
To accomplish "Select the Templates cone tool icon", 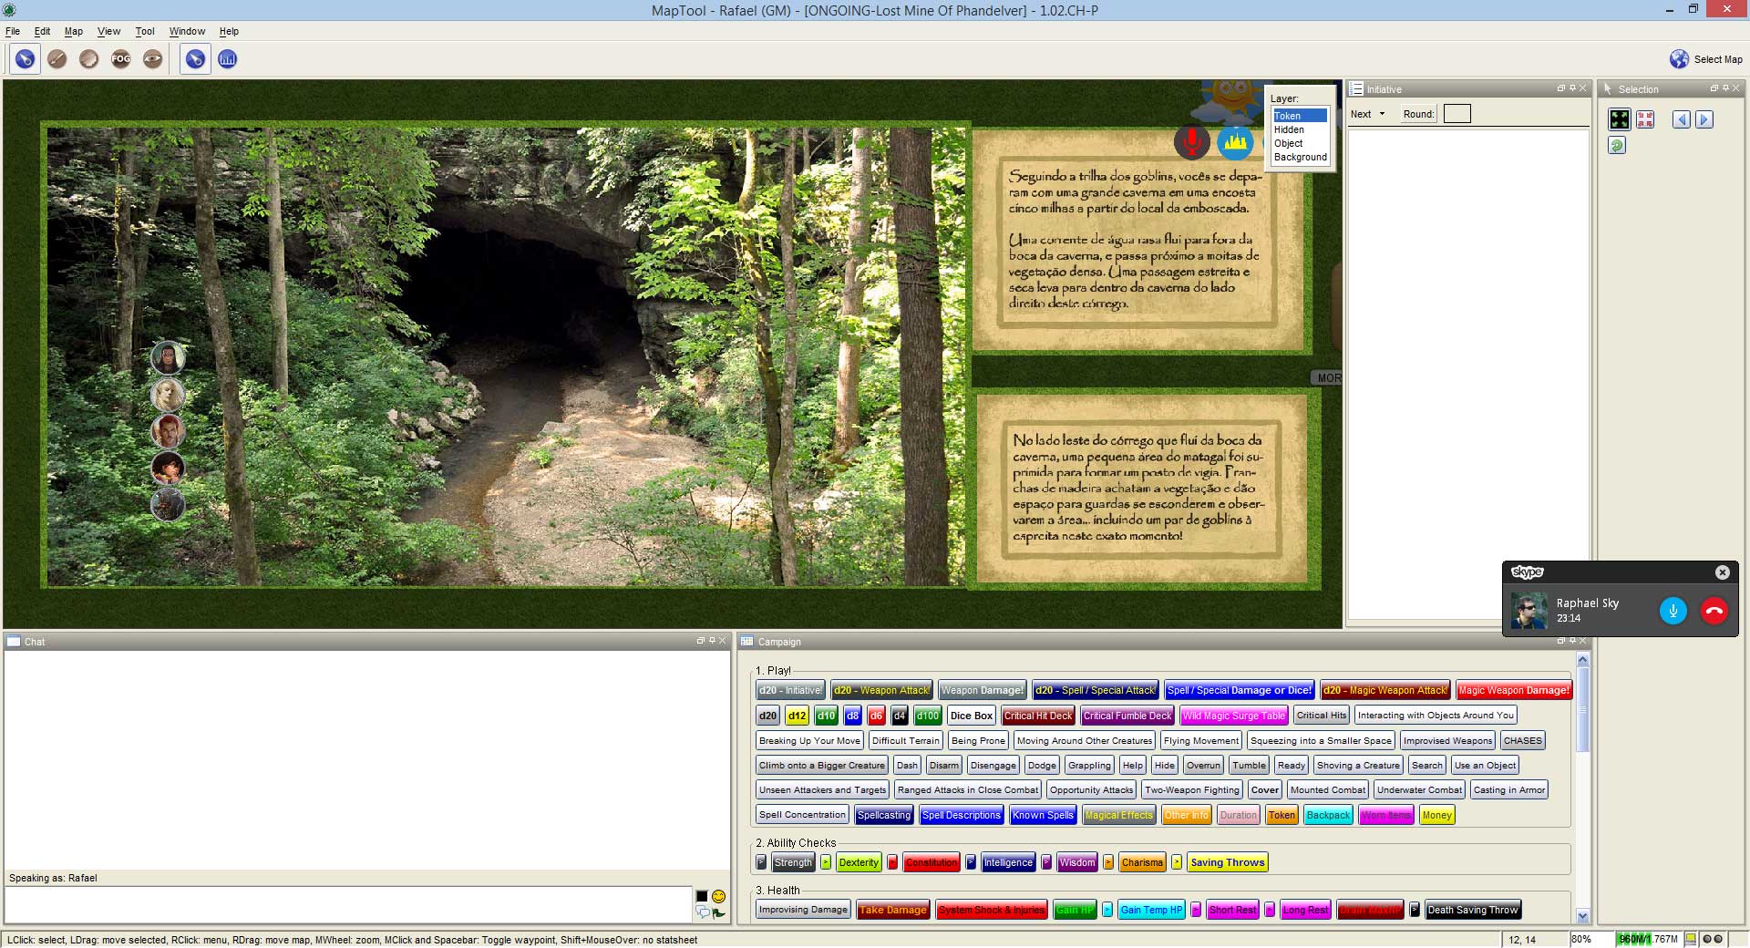I will pos(88,59).
